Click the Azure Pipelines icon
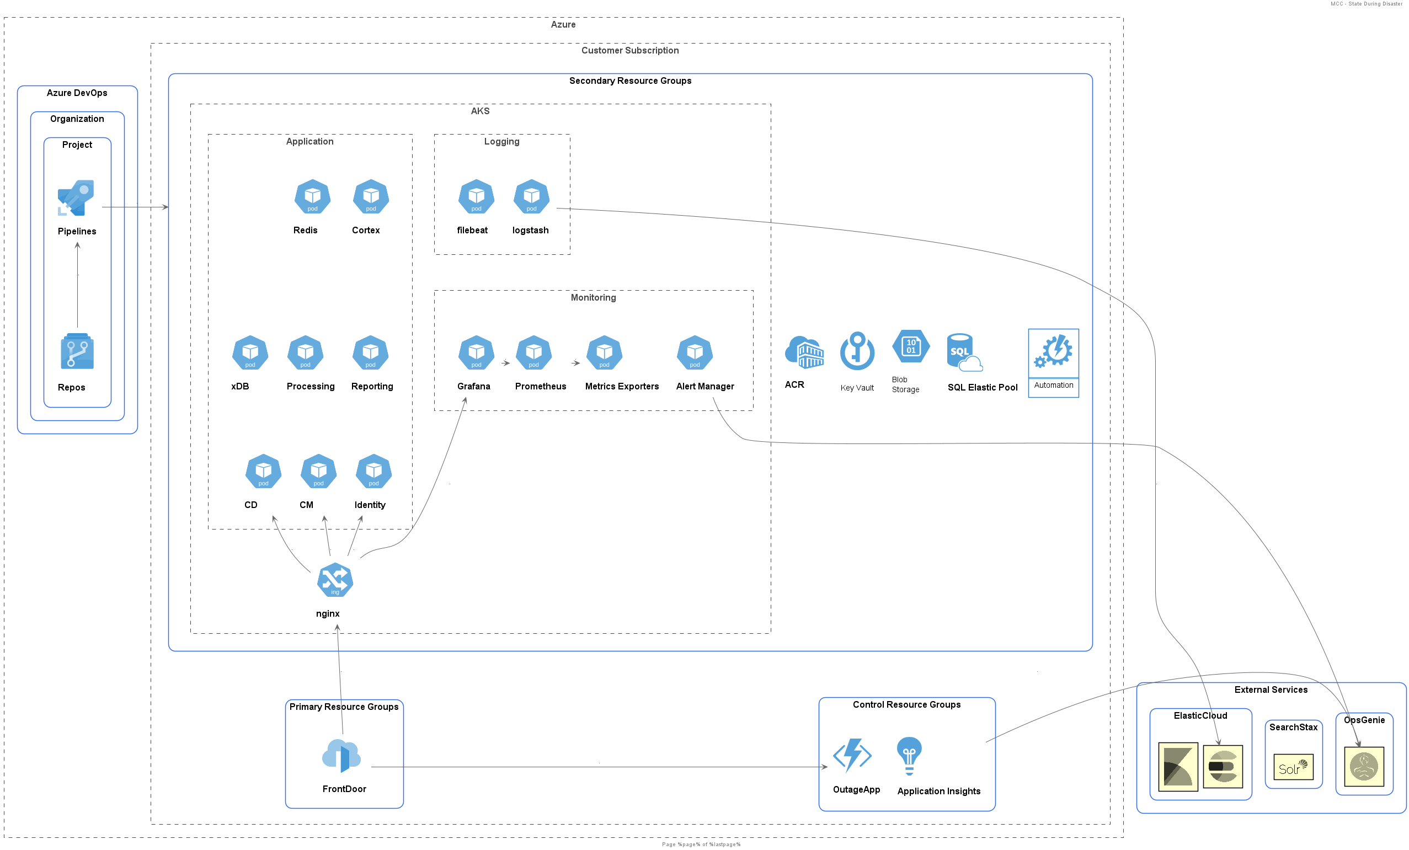This screenshot has width=1409, height=850. point(76,198)
